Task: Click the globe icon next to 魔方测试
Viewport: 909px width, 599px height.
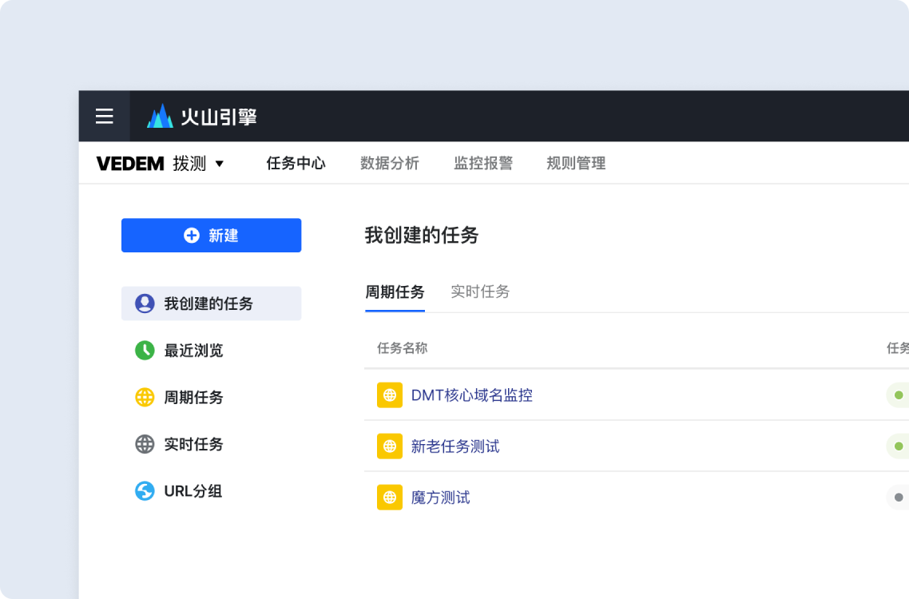Action: 389,497
